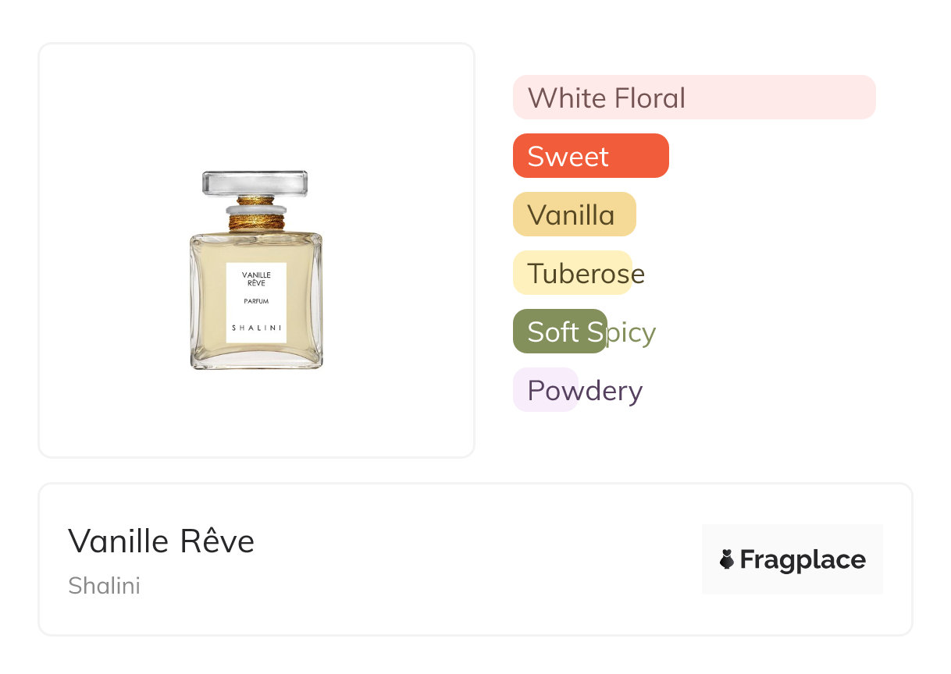951x674 pixels.
Task: Pick the lavender Powdery accord bar
Action: [546, 390]
